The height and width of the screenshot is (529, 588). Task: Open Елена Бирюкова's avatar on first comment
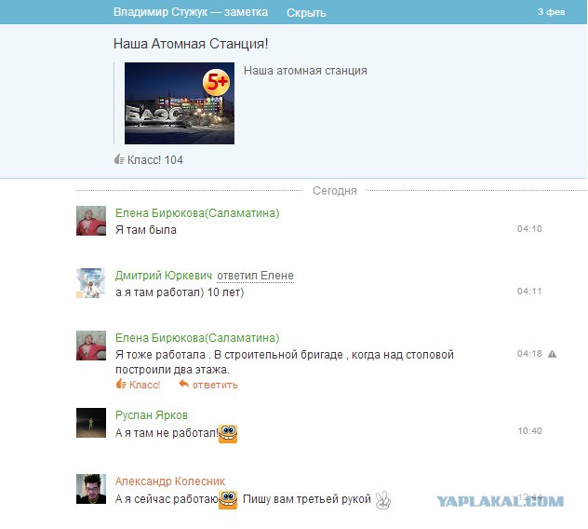coord(90,222)
